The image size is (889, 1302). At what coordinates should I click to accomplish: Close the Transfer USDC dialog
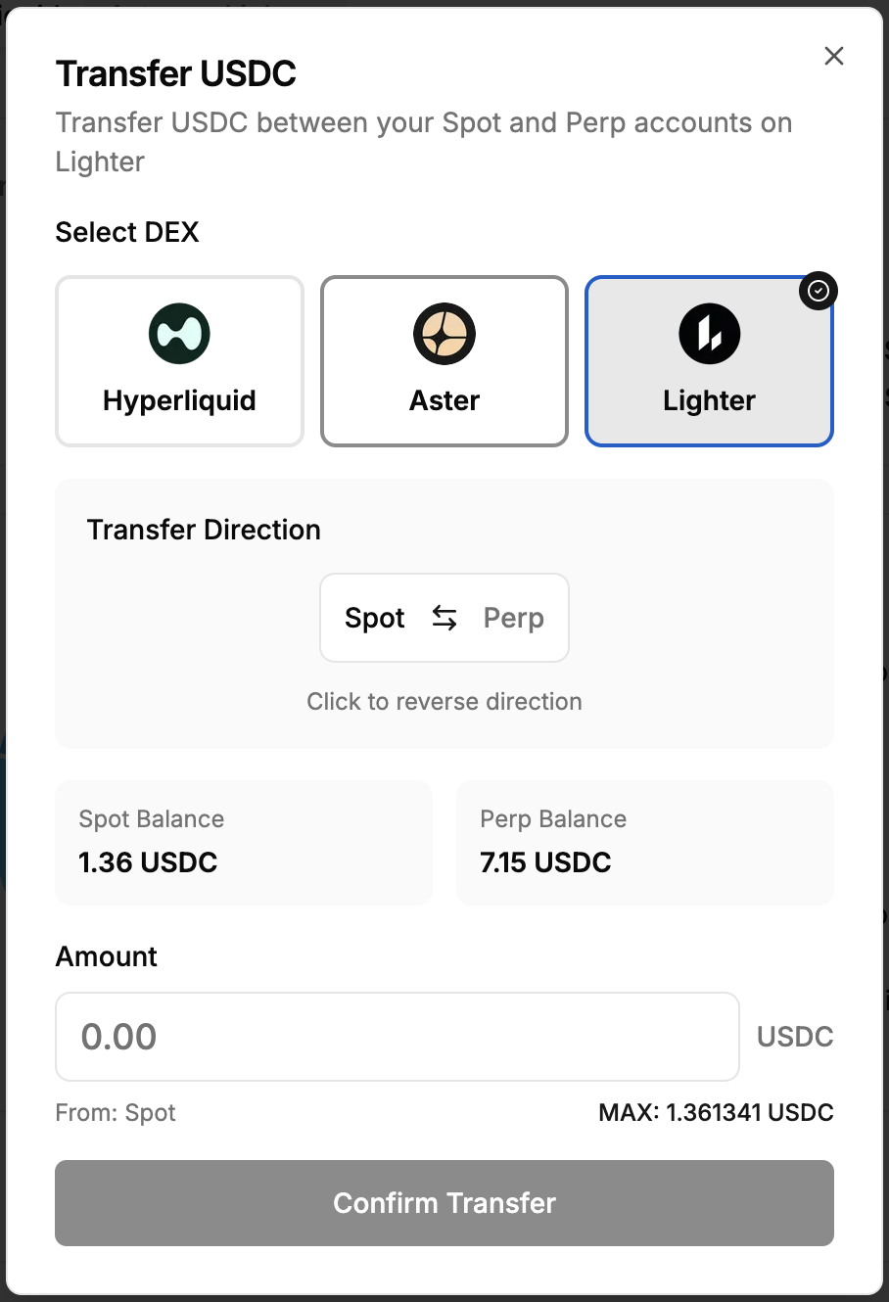click(834, 56)
